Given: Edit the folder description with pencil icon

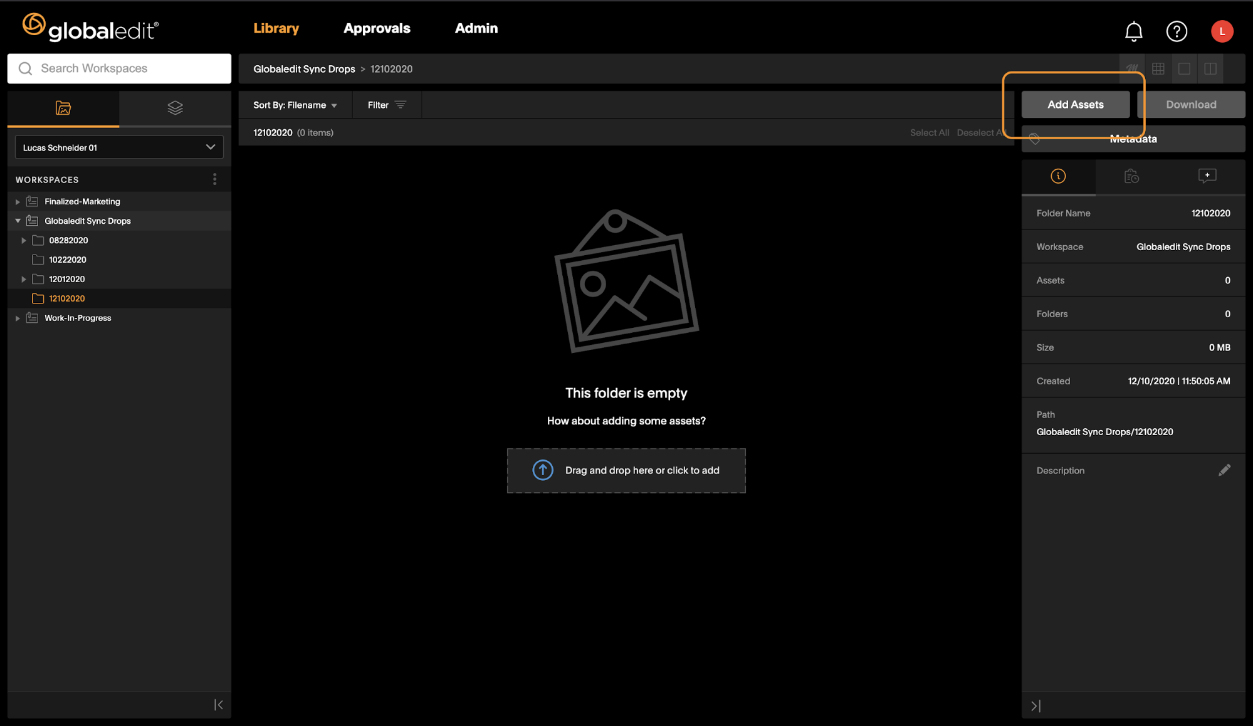Looking at the screenshot, I should pyautogui.click(x=1224, y=470).
